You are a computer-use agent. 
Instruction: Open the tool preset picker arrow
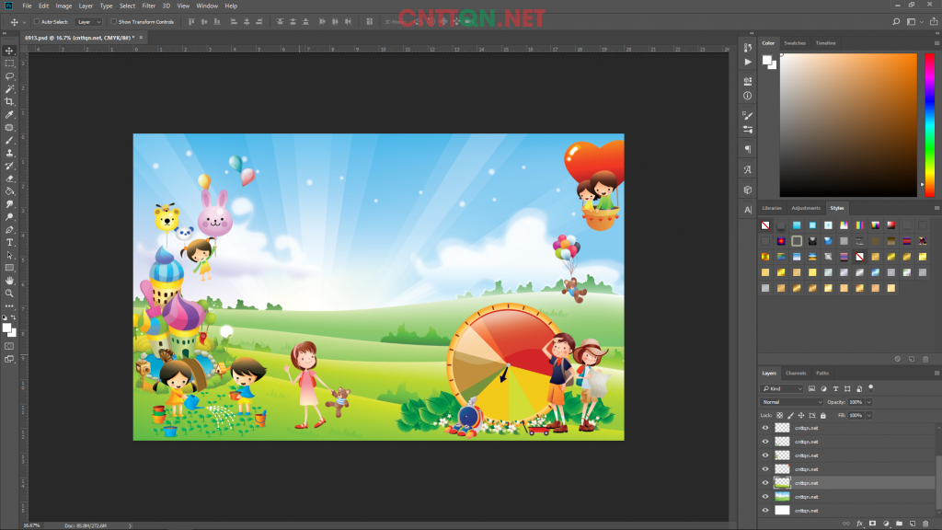(x=24, y=22)
